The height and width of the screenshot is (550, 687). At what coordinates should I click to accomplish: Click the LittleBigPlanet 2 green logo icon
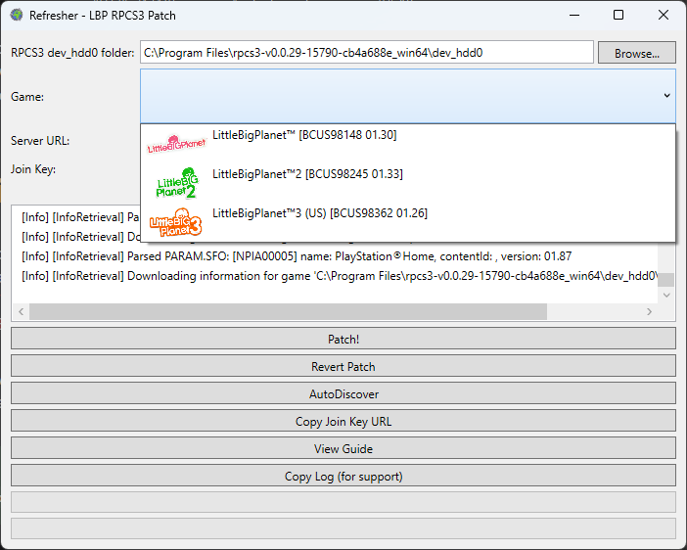[177, 182]
